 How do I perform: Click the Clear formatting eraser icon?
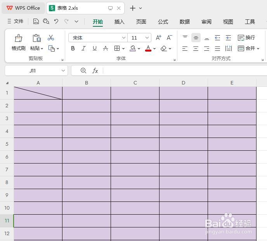pos(164,48)
